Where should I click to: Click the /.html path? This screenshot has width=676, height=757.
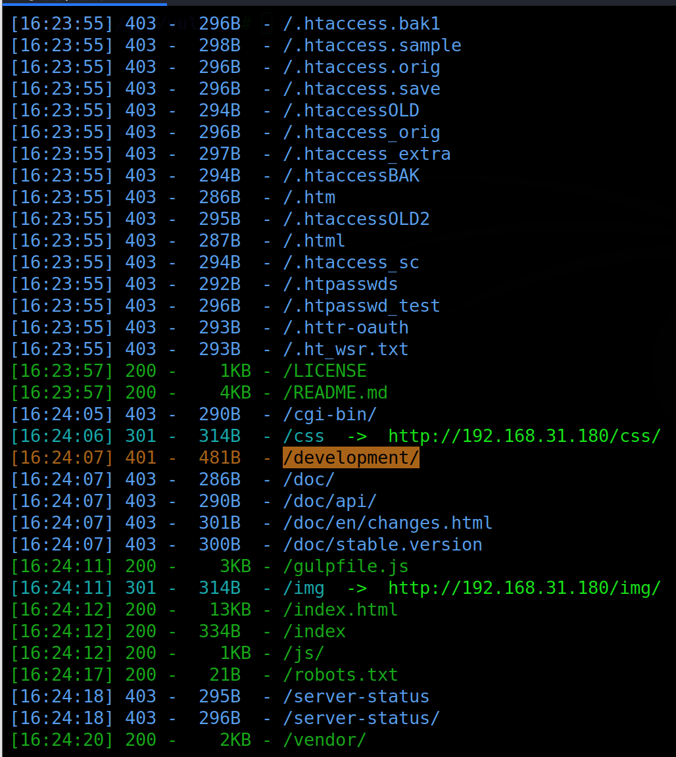pos(314,241)
